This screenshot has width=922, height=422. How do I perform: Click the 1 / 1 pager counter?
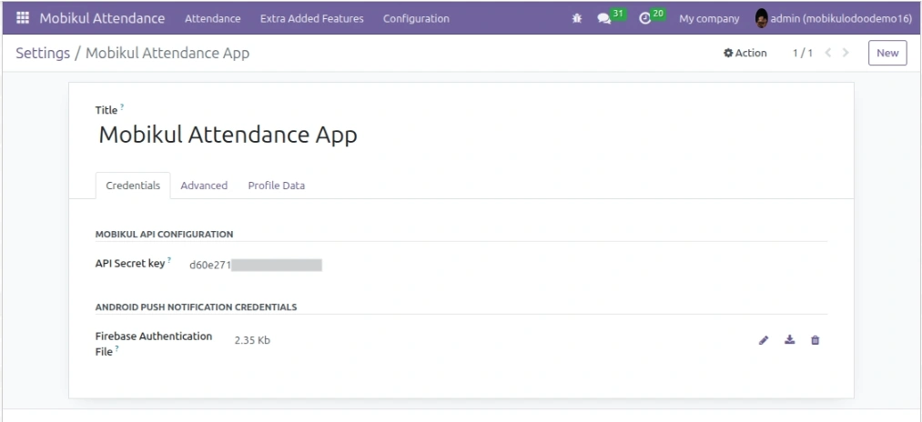(x=803, y=53)
